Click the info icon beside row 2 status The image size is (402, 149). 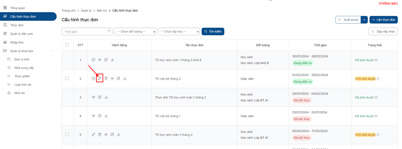coord(378,79)
